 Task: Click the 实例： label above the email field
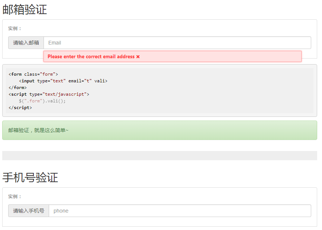[15, 29]
